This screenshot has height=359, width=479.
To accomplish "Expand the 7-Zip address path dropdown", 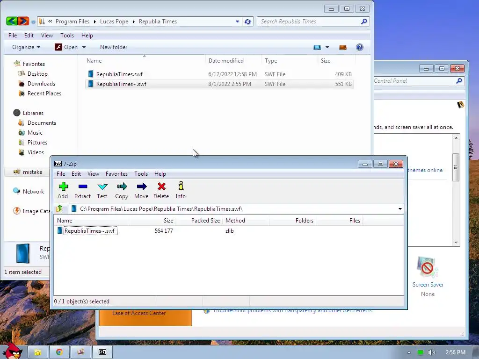I will point(400,209).
